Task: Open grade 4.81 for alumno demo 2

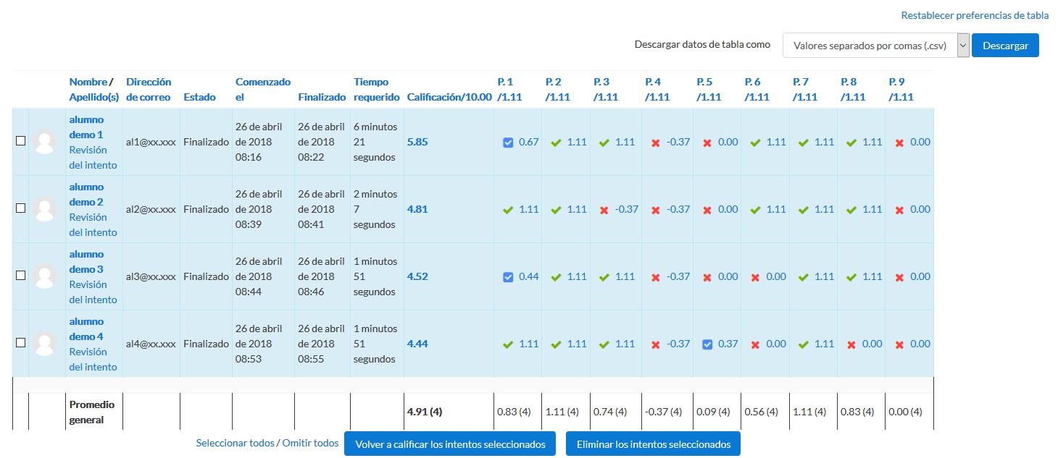Action: click(x=417, y=209)
